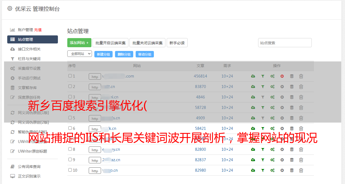The image size is (345, 184).
Task: Open 采集细节设置 sidebar item
Action: coord(29,68)
